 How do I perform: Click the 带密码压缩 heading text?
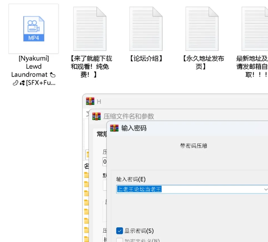[x=193, y=146]
